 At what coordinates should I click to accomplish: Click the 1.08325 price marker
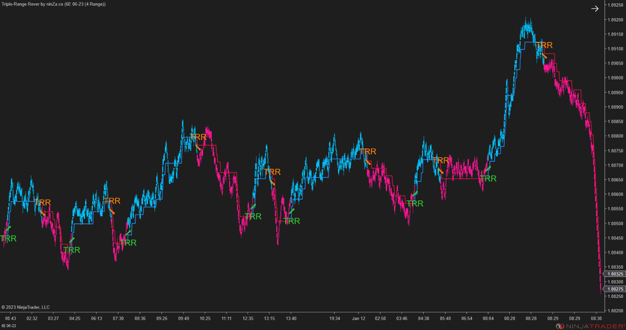coord(614,274)
